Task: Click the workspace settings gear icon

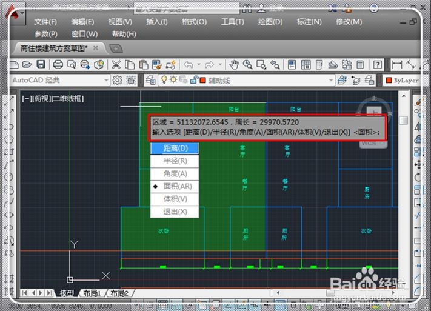Action: [118, 80]
